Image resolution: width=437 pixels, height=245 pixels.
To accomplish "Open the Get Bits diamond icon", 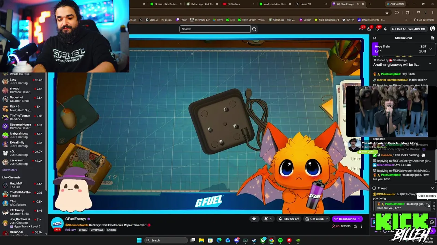I will (385, 29).
